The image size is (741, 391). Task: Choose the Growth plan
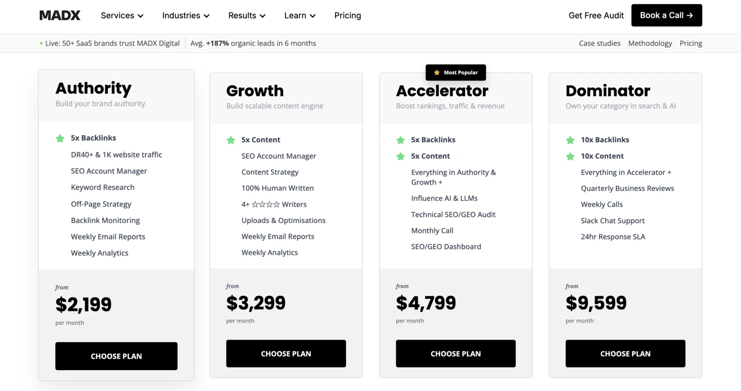click(286, 353)
